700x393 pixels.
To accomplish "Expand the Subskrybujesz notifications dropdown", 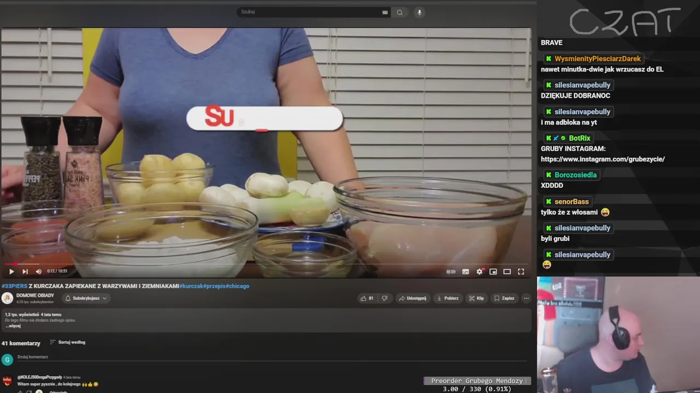I will (86, 298).
